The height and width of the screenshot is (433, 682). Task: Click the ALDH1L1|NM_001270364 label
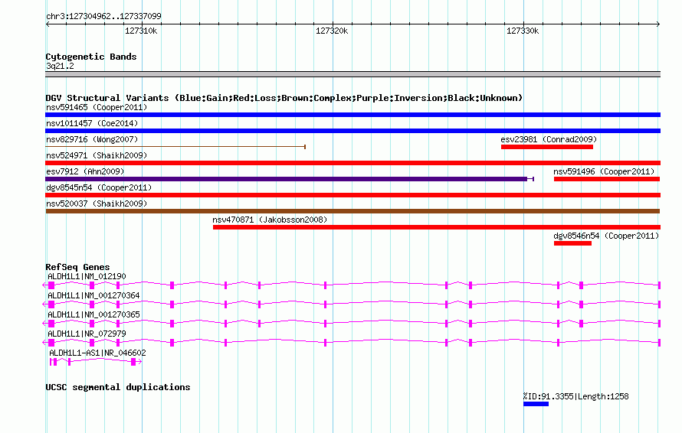(x=93, y=295)
